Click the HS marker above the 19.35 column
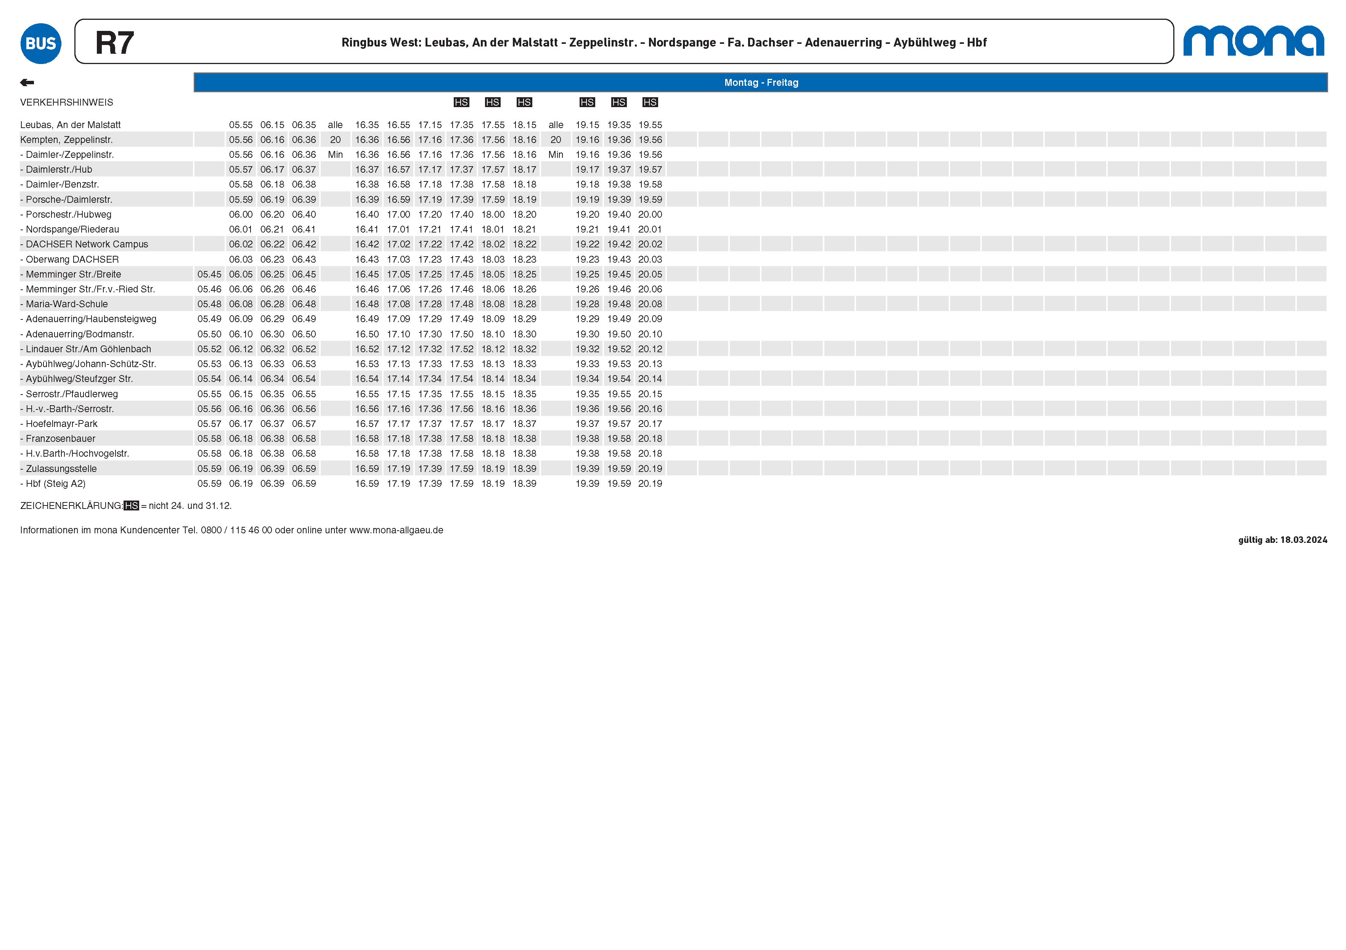The image size is (1346, 950). click(618, 102)
